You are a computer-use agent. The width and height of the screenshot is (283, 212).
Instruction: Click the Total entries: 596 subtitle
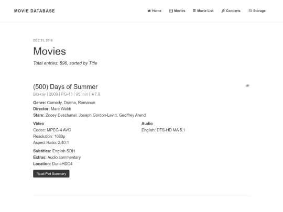[65, 63]
